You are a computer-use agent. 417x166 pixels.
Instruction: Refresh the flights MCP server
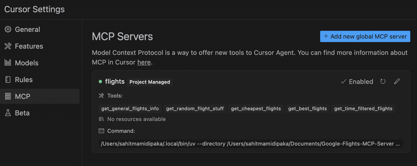tap(383, 82)
